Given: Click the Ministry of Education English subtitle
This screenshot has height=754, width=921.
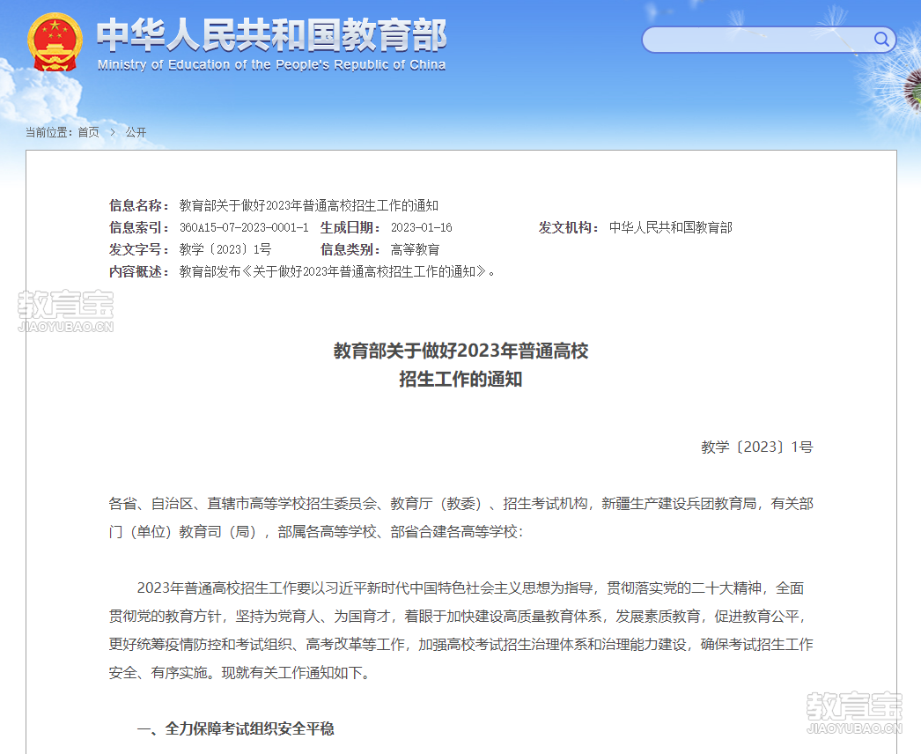Looking at the screenshot, I should pos(271,64).
